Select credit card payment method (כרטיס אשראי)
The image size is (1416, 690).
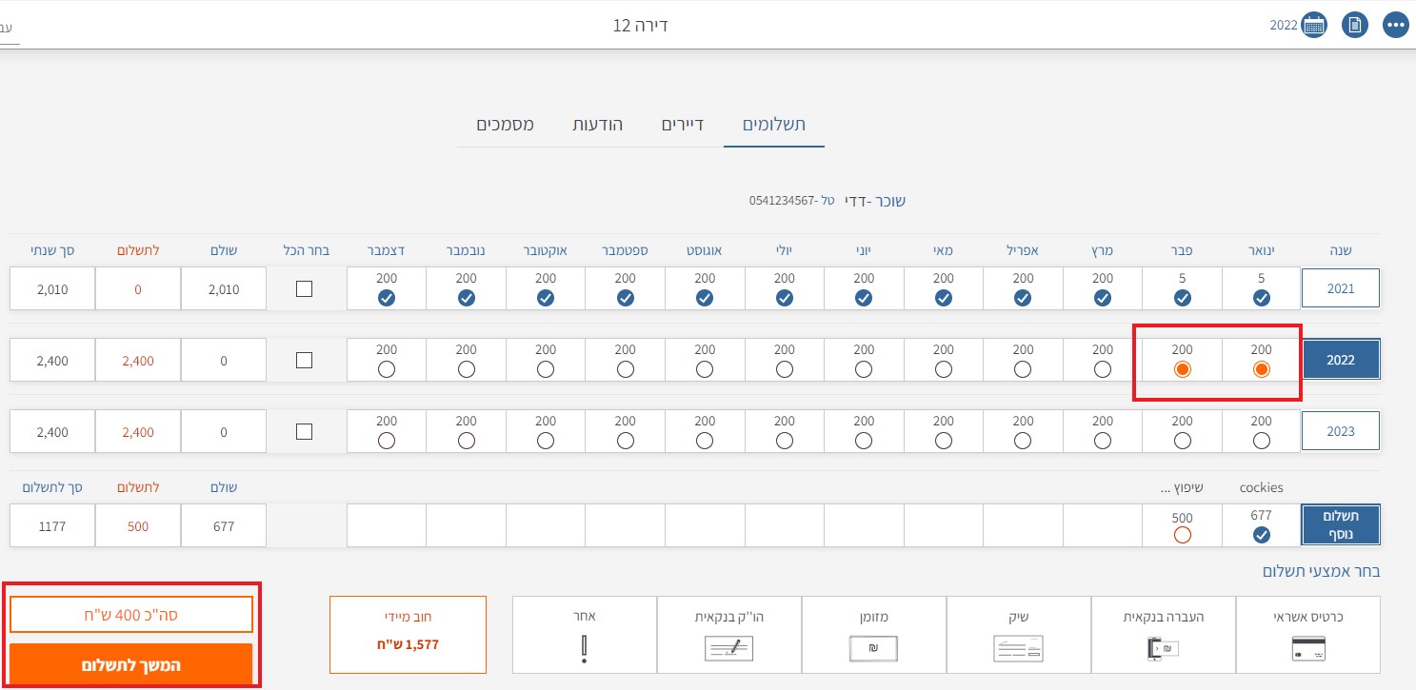1307,635
